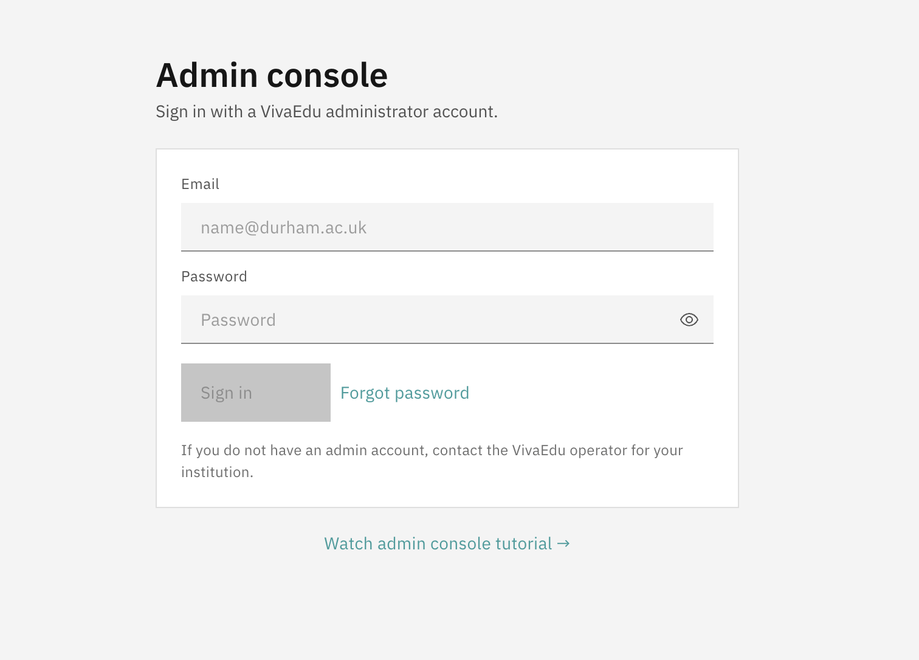This screenshot has width=919, height=660.
Task: Click the word Forgot in the reset link
Action: (365, 393)
